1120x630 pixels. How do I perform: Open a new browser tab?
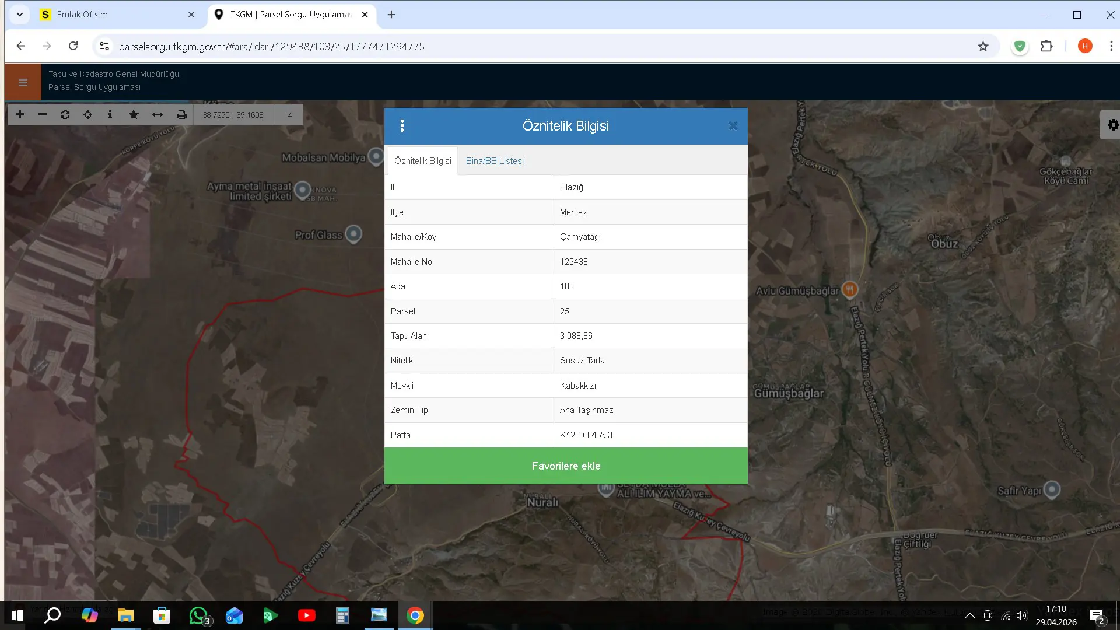[x=391, y=15]
